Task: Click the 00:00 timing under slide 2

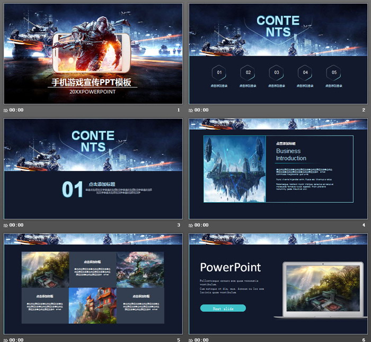Action: point(201,110)
